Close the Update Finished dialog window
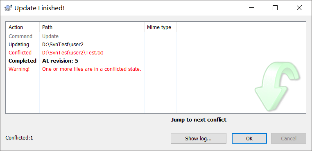Image resolution: width=312 pixels, height=151 pixels. (299, 8)
